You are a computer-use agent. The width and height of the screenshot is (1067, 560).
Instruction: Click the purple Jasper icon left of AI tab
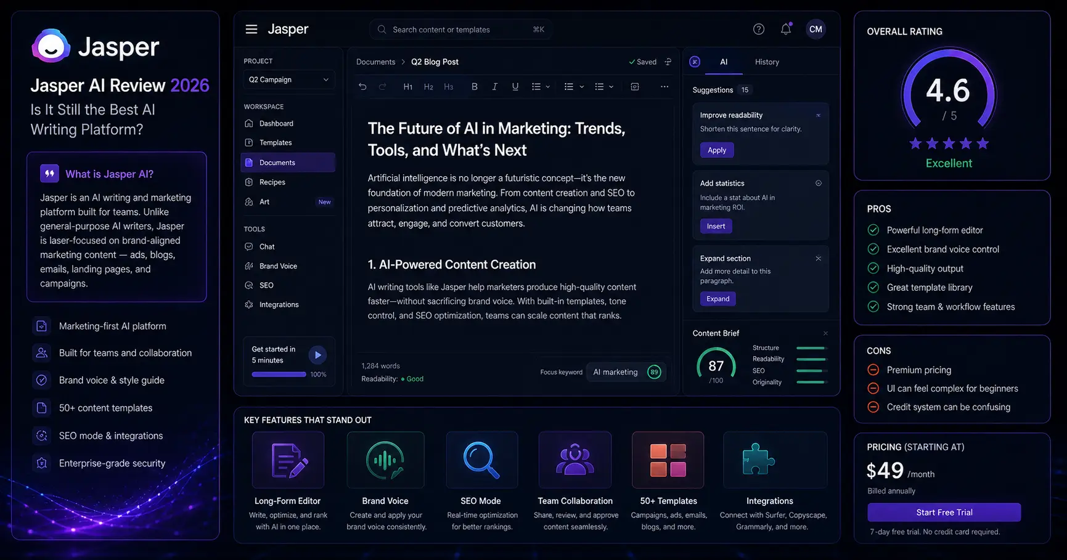695,62
